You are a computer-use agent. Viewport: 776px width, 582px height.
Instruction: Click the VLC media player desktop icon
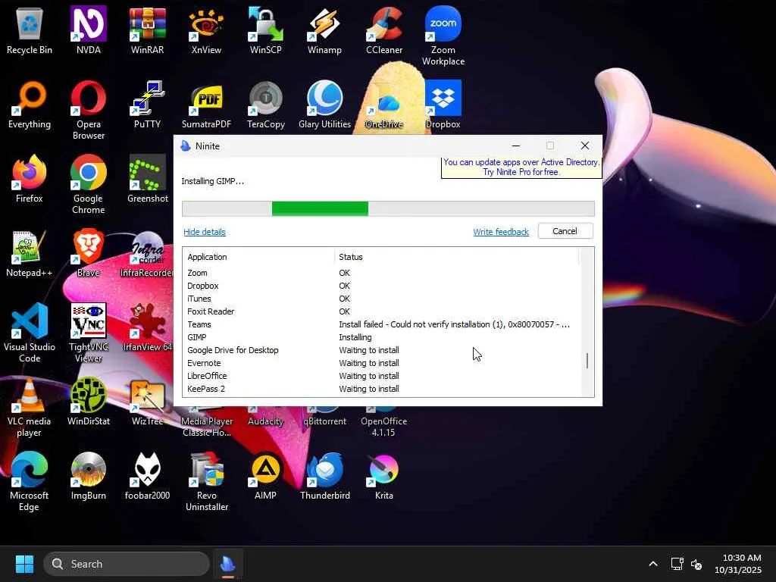[30, 407]
